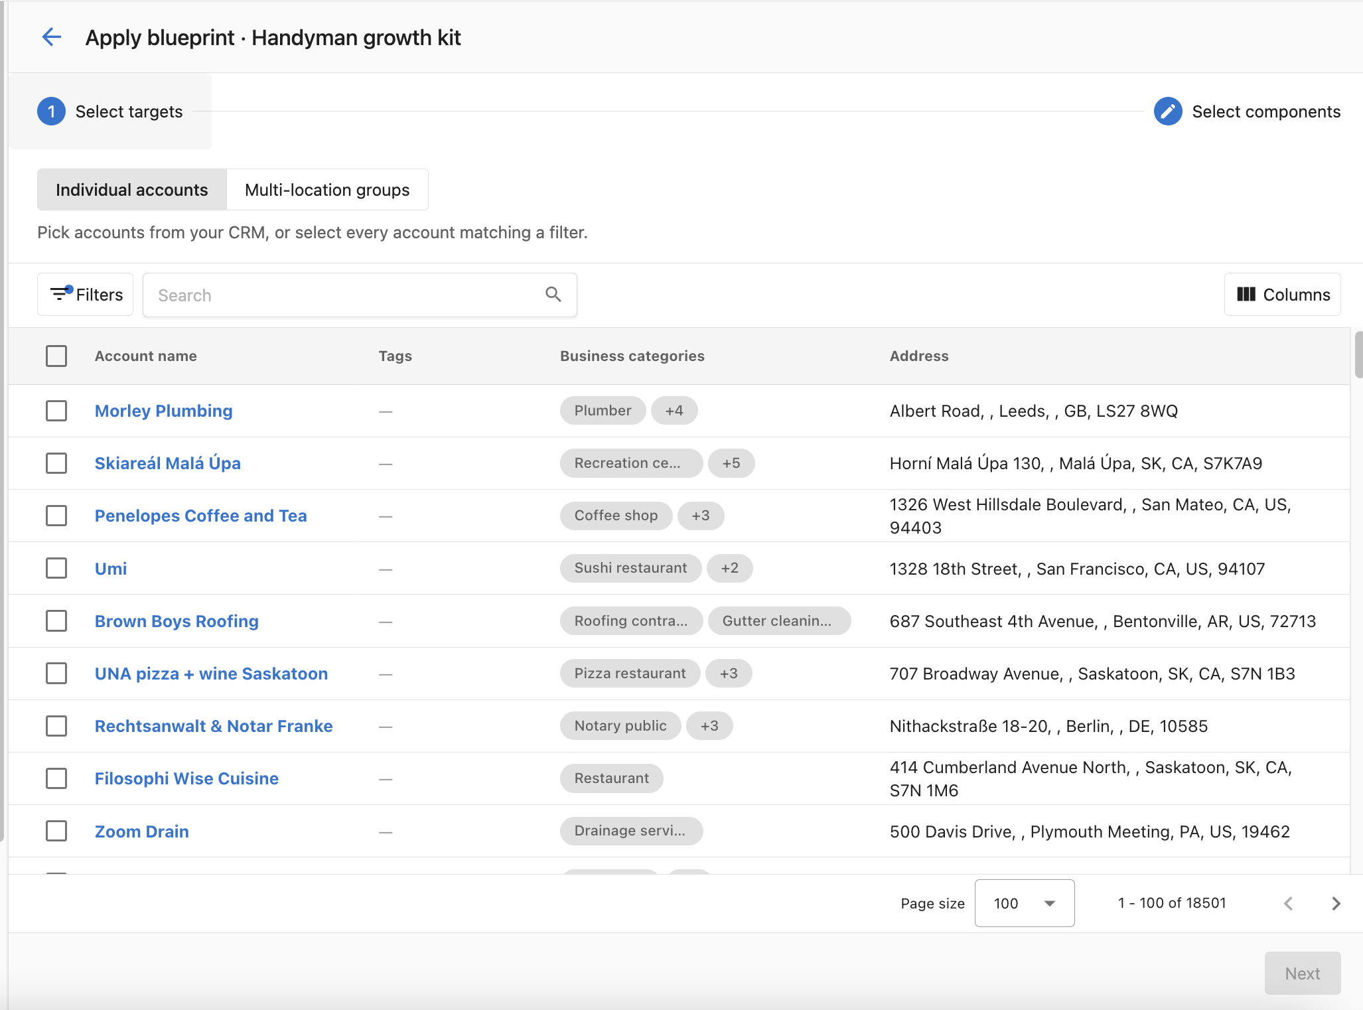The height and width of the screenshot is (1010, 1363).
Task: Click the Next button
Action: pos(1303,974)
